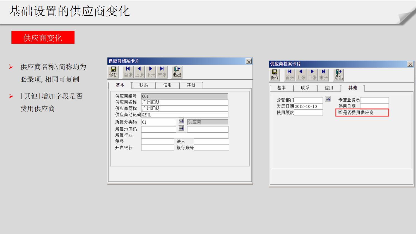Click the 税号 input field
Viewport: 416px width, 234px height.
pos(158,142)
